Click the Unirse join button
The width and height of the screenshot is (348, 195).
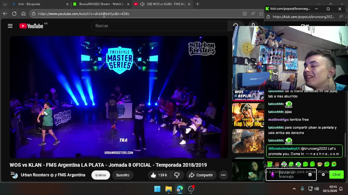[101, 175]
